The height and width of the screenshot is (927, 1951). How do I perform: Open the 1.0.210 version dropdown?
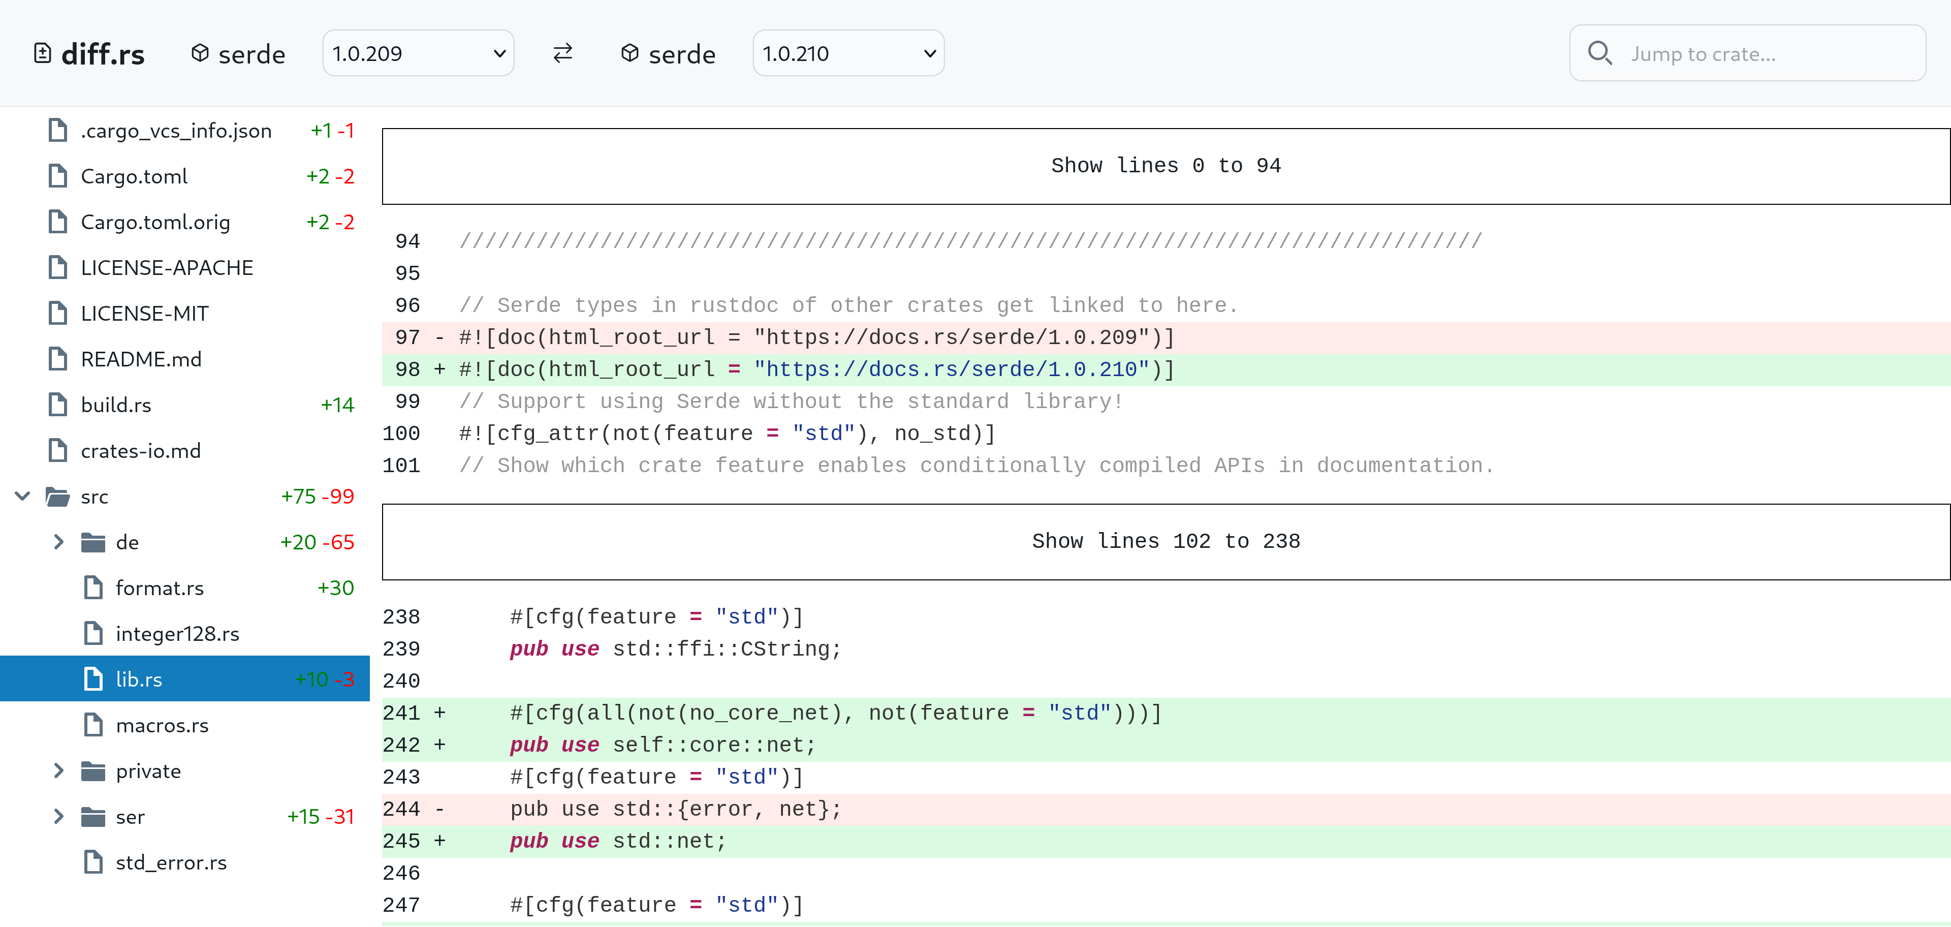tap(847, 54)
